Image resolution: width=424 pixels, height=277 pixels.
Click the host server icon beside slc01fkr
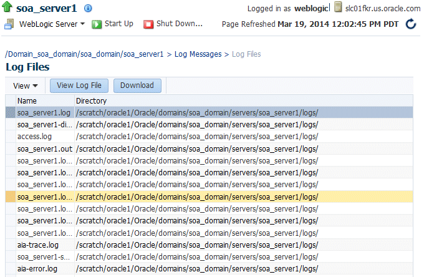[x=338, y=7]
